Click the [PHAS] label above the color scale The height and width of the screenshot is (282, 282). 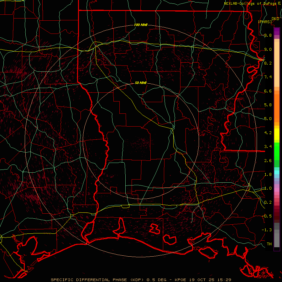(265, 22)
